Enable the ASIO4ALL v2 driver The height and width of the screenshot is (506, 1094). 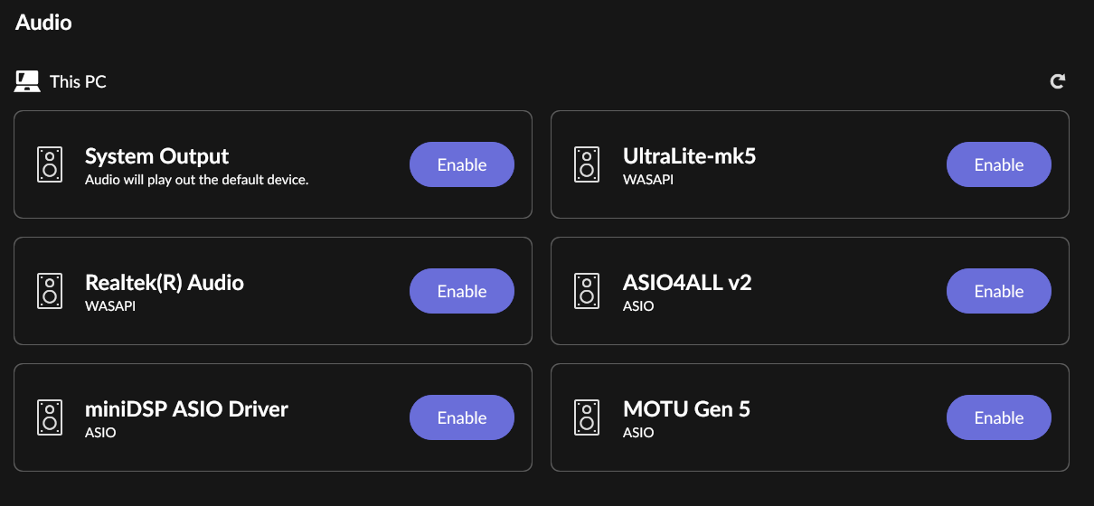click(x=999, y=291)
